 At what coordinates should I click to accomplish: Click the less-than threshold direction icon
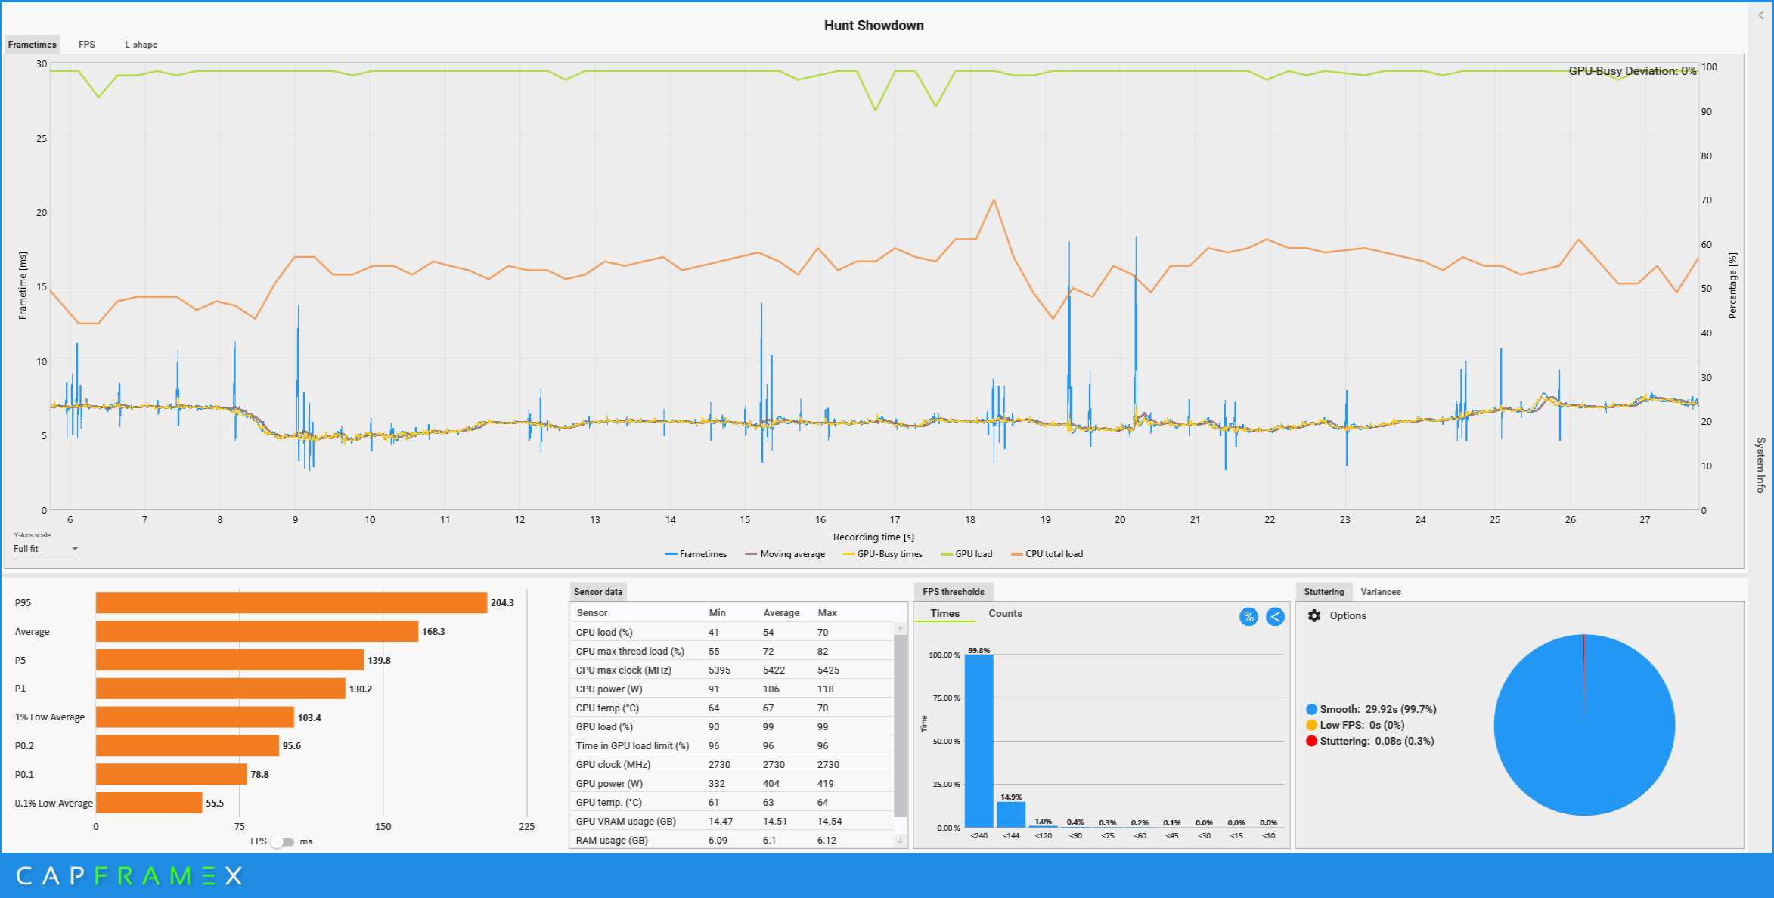tap(1275, 617)
